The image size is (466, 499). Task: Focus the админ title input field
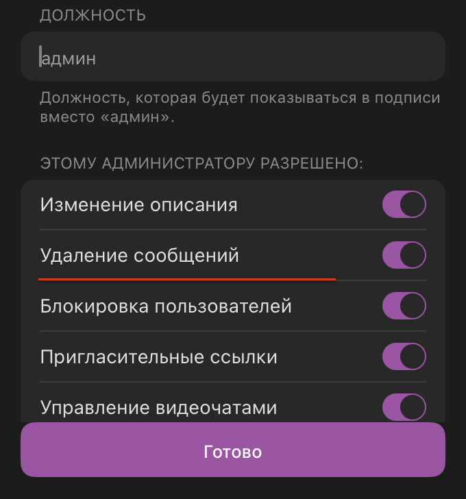(x=233, y=58)
